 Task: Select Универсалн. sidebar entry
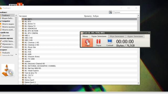7,47
